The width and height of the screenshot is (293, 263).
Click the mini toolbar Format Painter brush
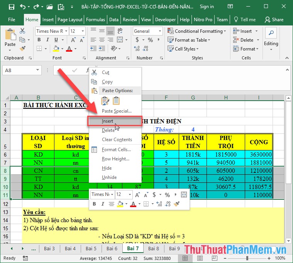(176, 204)
